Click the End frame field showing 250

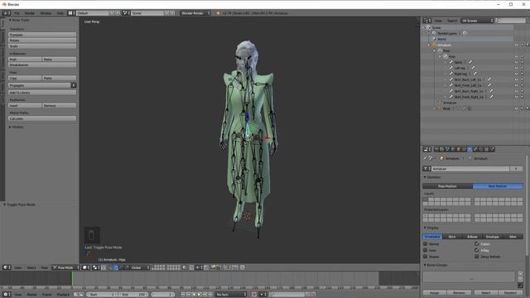pos(133,295)
